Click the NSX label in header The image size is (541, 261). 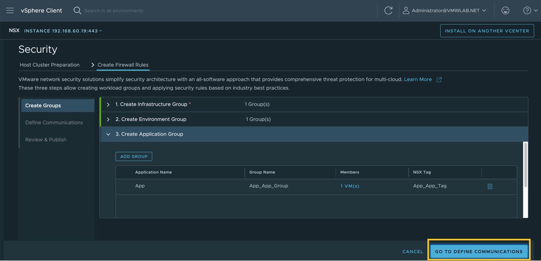14,30
